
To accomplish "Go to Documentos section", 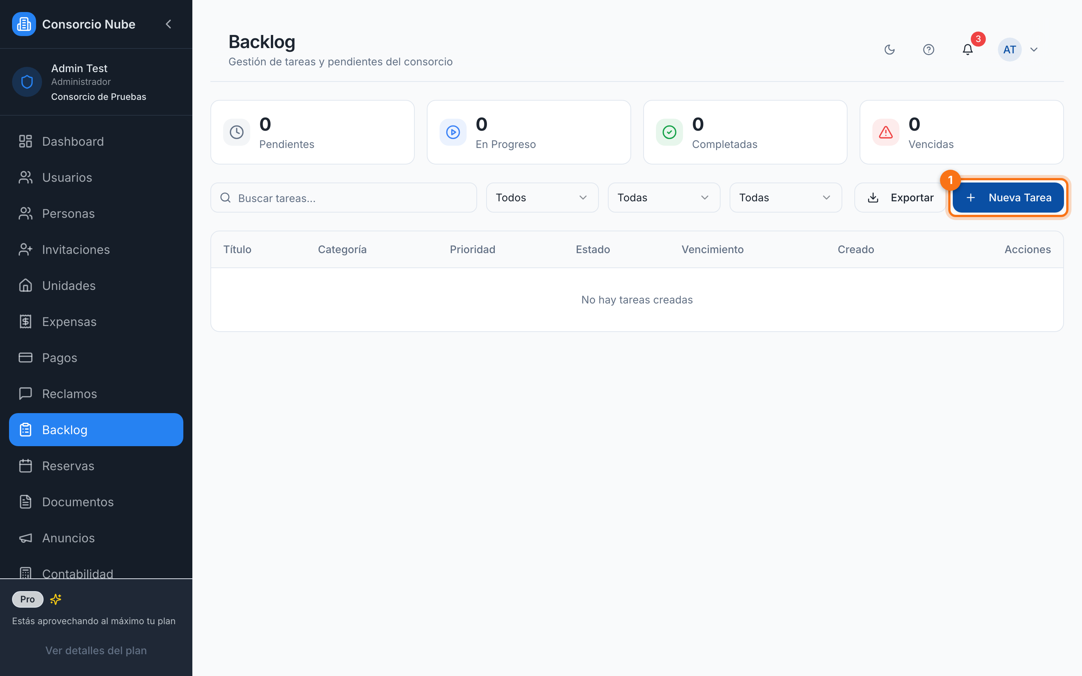I will pos(96,502).
